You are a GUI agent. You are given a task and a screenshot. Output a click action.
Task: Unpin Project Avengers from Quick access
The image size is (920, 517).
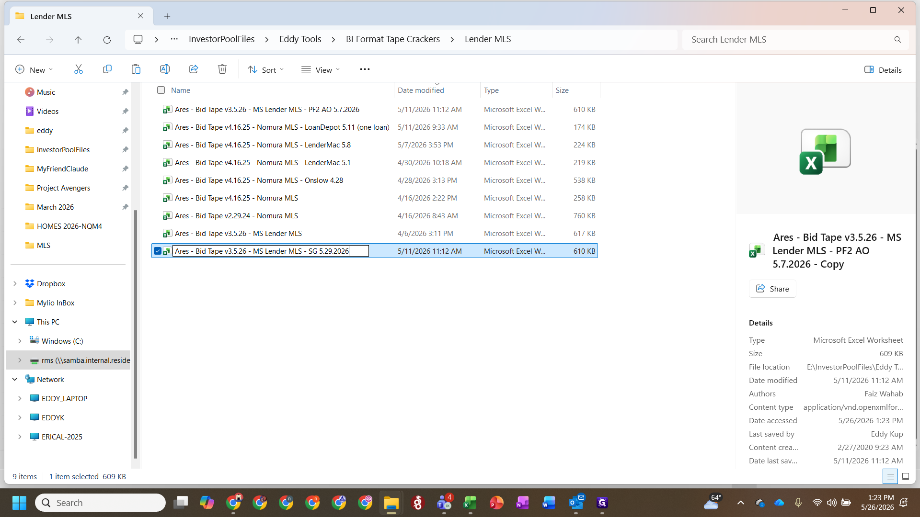(x=125, y=188)
